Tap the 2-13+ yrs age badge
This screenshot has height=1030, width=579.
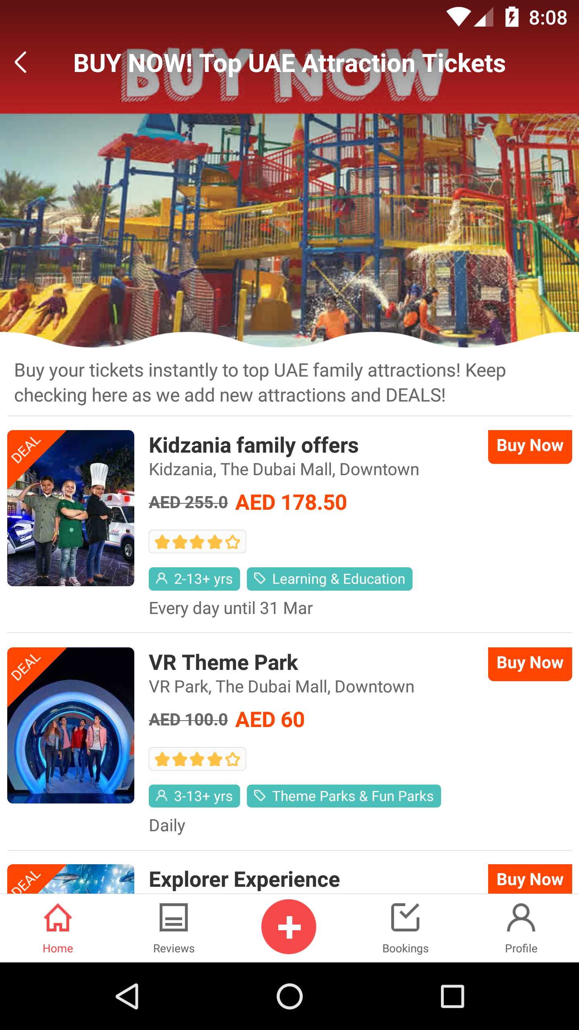194,579
